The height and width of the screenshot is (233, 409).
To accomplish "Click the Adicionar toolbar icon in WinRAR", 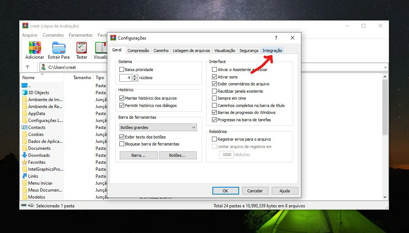I will (35, 48).
